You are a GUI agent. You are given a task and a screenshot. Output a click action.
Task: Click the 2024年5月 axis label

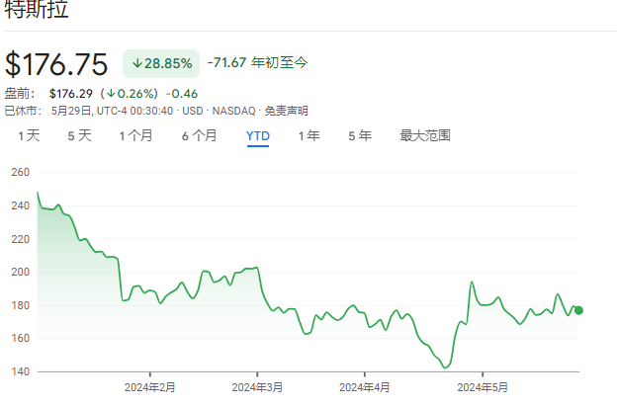[483, 387]
